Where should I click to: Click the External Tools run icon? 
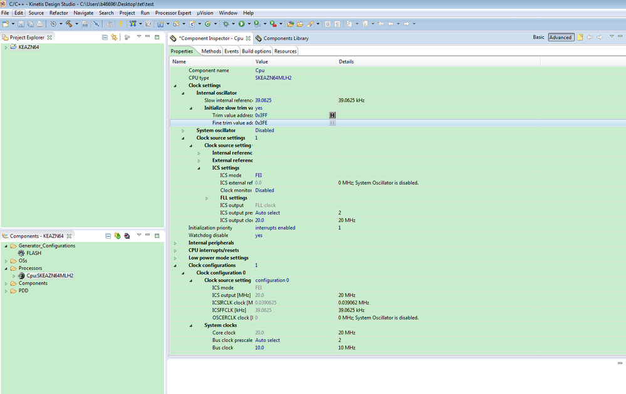click(273, 24)
